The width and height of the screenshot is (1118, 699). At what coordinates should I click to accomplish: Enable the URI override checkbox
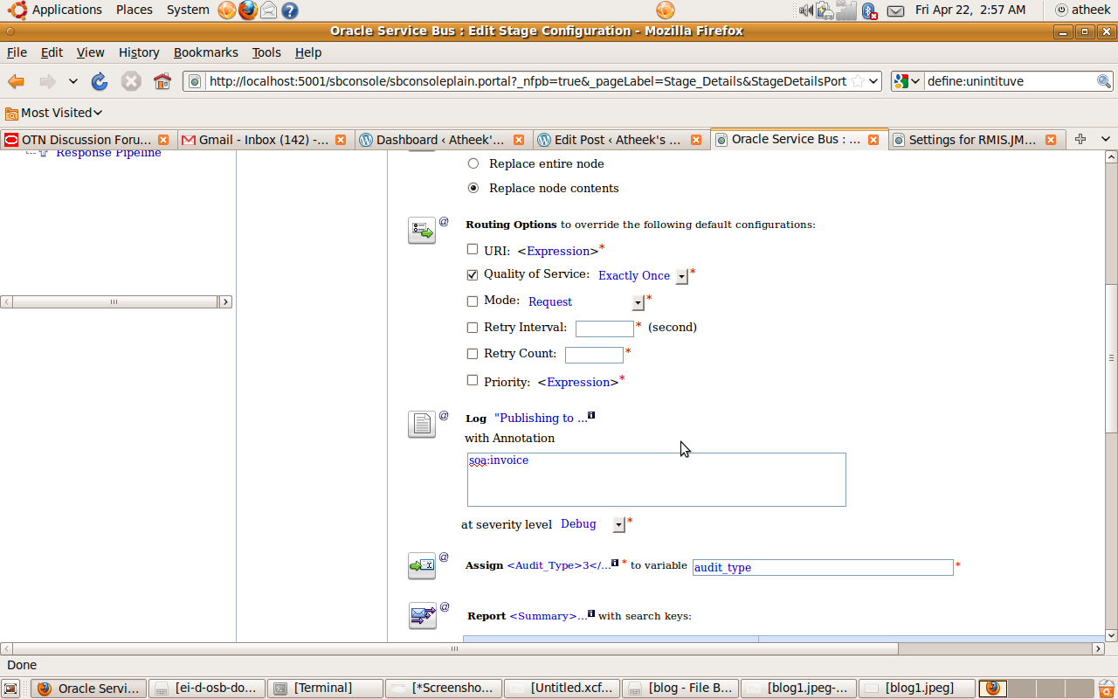click(473, 250)
